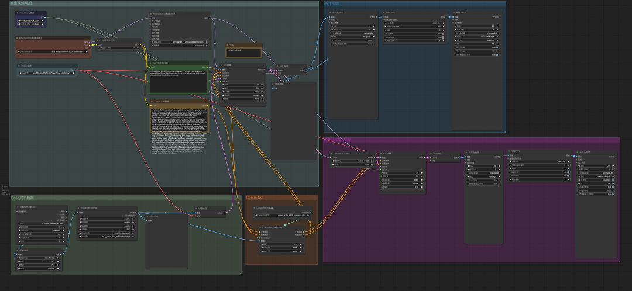The image size is (632, 291).
Task: Collapse VAE解码 node in 文生视频常规 group
Action: tap(278, 66)
